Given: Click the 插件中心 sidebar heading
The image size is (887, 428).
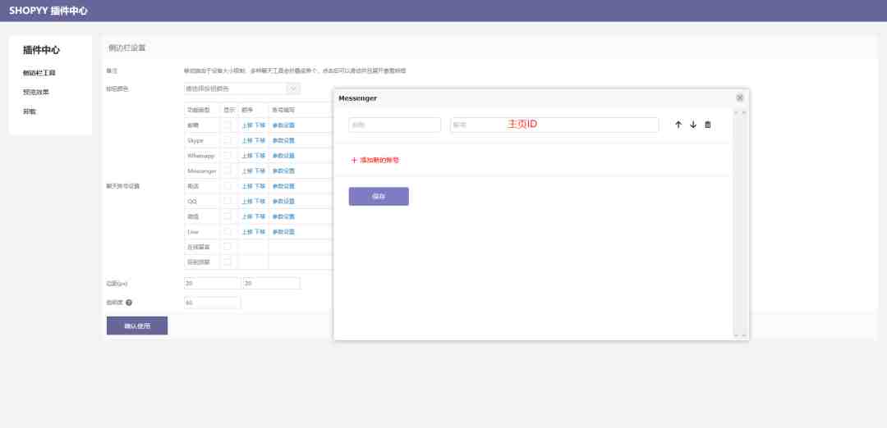Looking at the screenshot, I should [41, 50].
